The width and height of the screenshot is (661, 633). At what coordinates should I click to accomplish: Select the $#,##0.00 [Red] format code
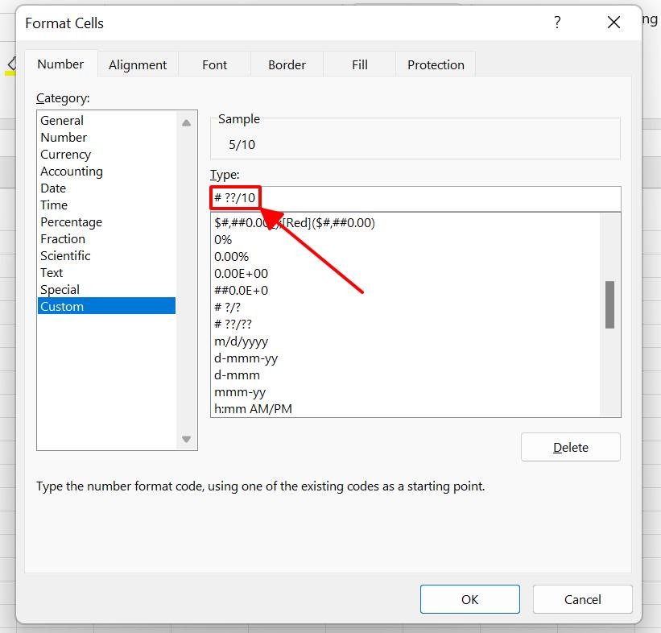pos(405,222)
